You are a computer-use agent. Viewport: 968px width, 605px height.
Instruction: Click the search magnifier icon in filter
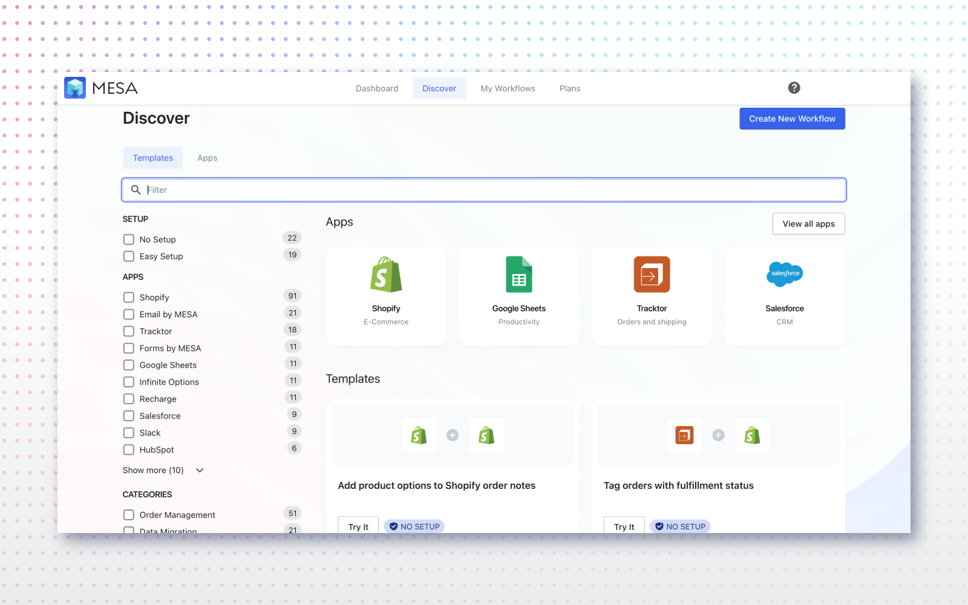pyautogui.click(x=136, y=190)
